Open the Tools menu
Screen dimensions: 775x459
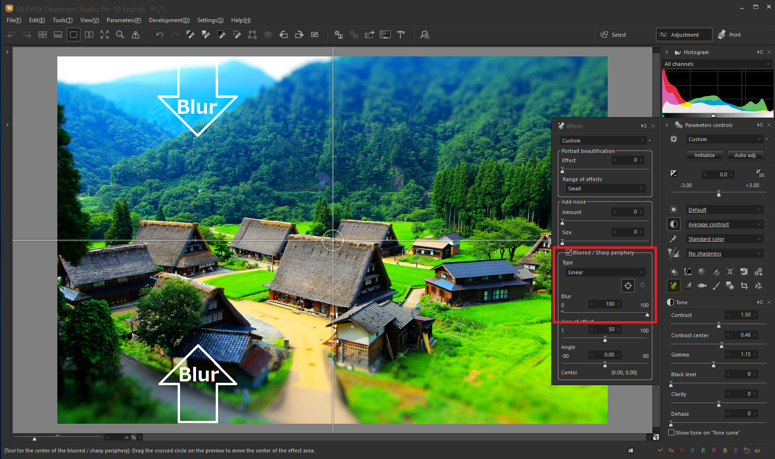pos(63,20)
